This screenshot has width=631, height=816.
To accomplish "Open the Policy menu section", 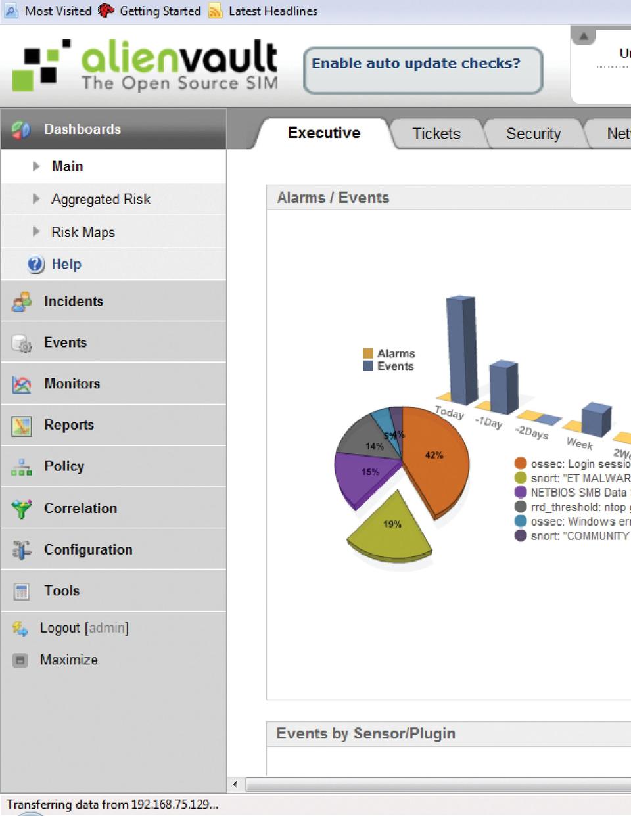I will [x=114, y=467].
